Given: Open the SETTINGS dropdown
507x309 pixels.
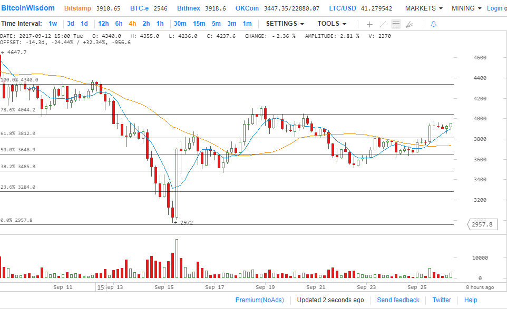Looking at the screenshot, I should tap(285, 24).
